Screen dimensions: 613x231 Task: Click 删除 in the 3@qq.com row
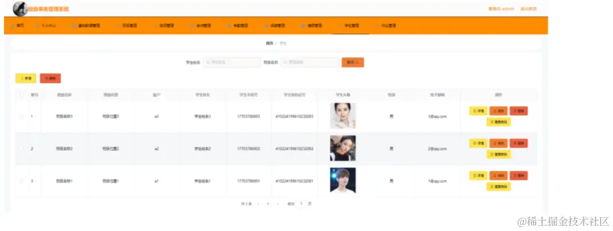(519, 111)
